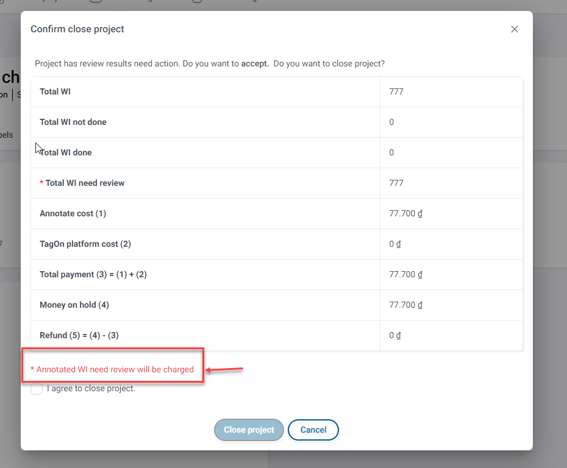Click the Total WI done label

coord(66,153)
